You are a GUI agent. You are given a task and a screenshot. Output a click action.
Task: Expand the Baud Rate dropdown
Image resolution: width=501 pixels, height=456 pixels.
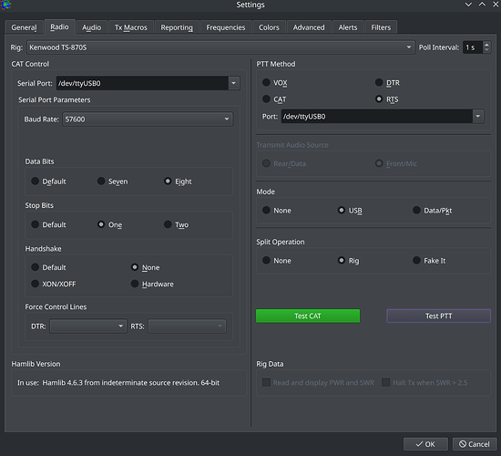pos(148,119)
